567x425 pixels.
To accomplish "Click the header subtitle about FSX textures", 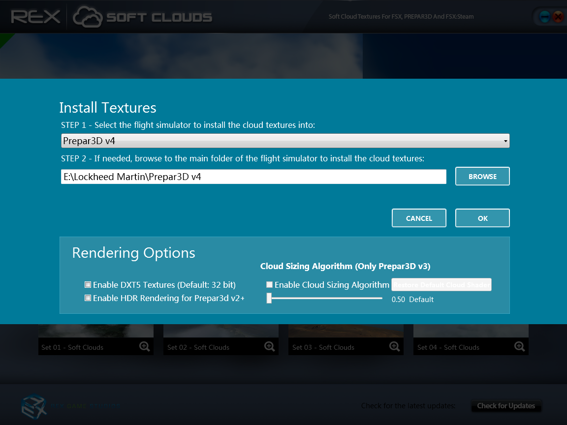I will pos(401,17).
